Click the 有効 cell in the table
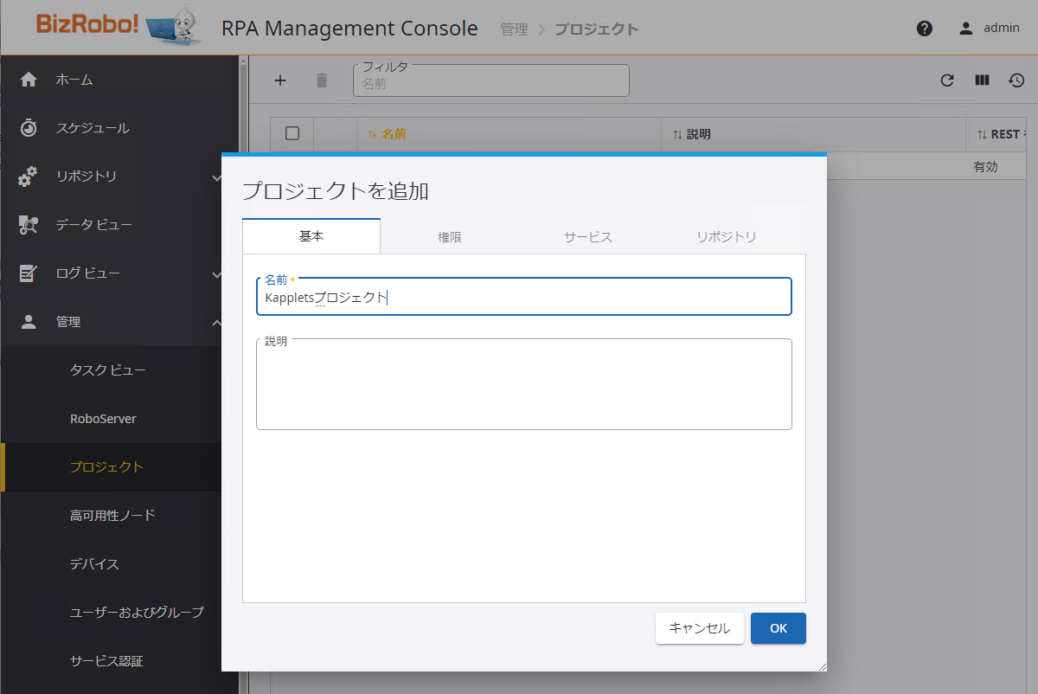Viewport: 1038px width, 694px height. pyautogui.click(x=985, y=167)
